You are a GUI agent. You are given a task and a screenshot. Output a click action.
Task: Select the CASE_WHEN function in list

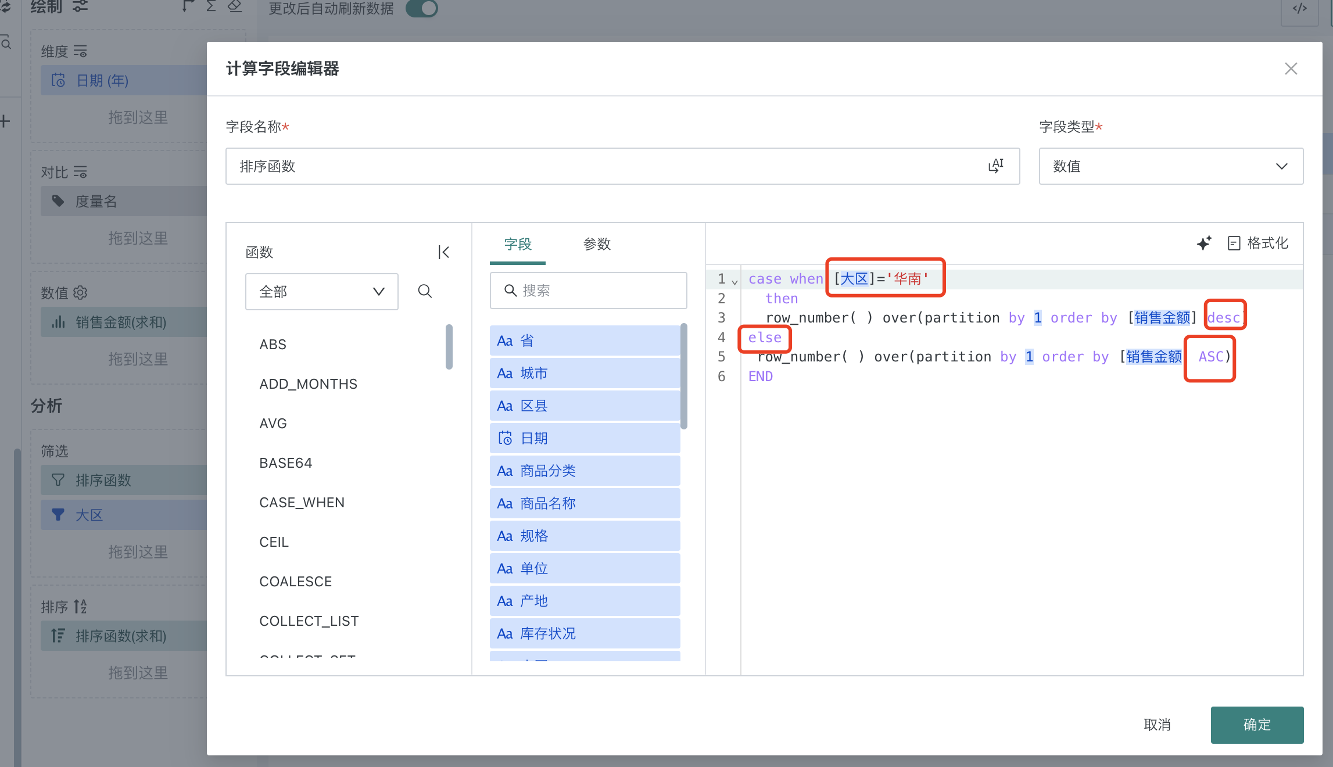[x=302, y=503]
